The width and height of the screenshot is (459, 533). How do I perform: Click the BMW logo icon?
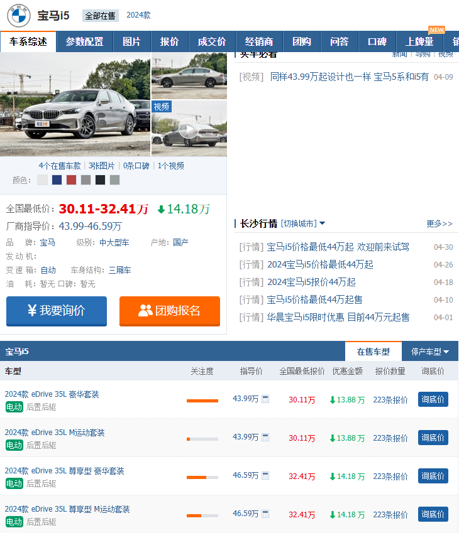tap(19, 15)
